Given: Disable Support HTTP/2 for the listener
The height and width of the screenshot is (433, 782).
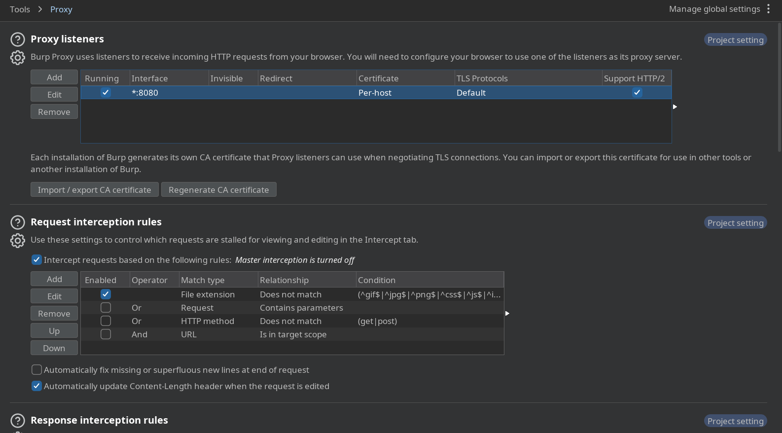Looking at the screenshot, I should tap(637, 92).
